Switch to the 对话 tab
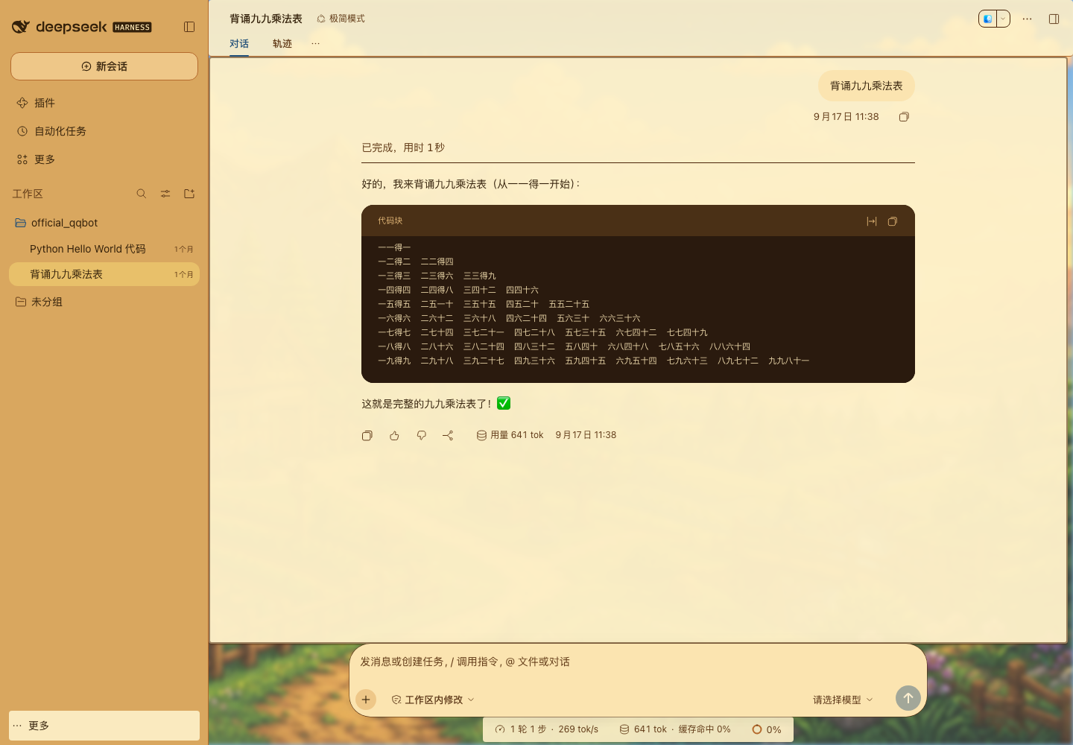This screenshot has height=745, width=1073. (x=239, y=44)
